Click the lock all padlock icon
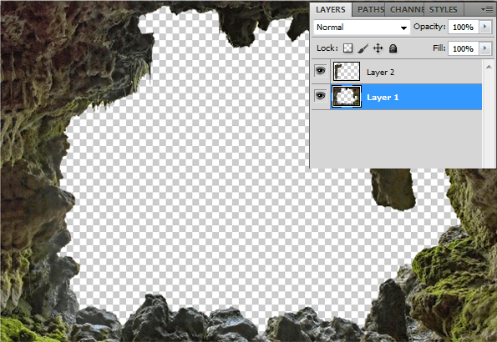Screen dimensions: 497x342 (393, 48)
